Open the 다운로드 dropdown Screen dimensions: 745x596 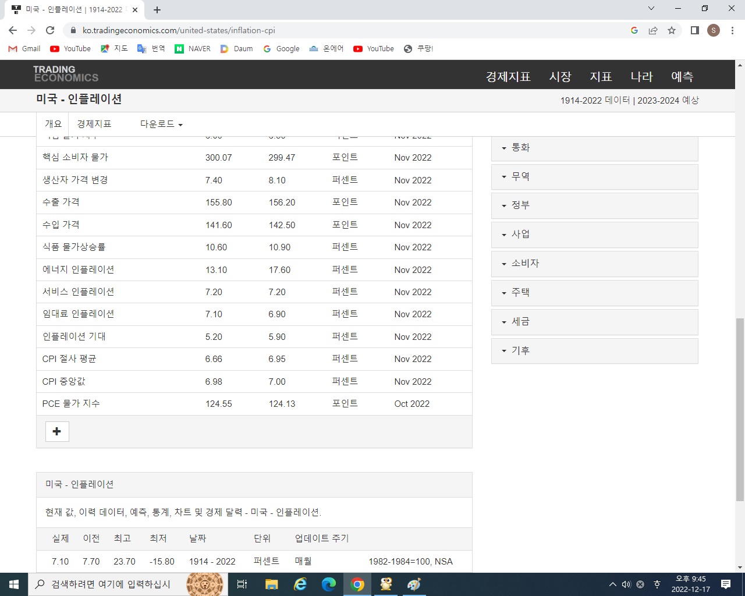[161, 124]
